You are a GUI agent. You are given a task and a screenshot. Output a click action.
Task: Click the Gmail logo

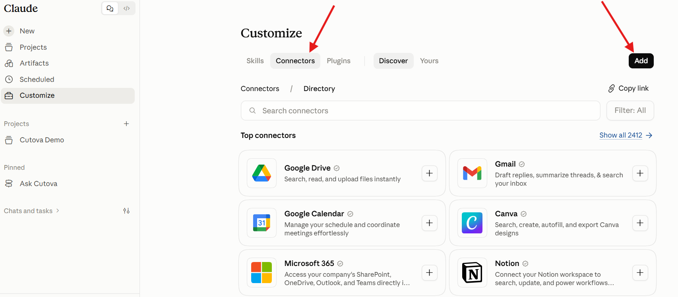click(x=472, y=173)
